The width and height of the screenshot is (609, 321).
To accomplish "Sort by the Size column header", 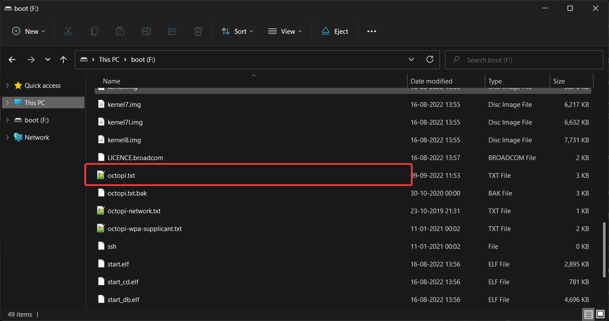I will click(x=559, y=81).
